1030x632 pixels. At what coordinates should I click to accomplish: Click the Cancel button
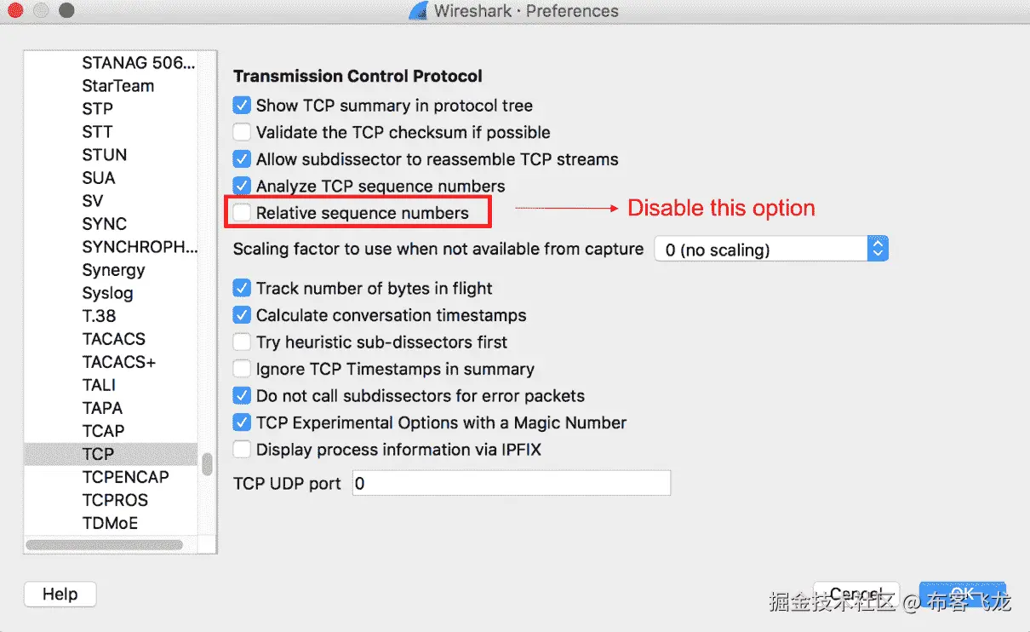(x=856, y=594)
